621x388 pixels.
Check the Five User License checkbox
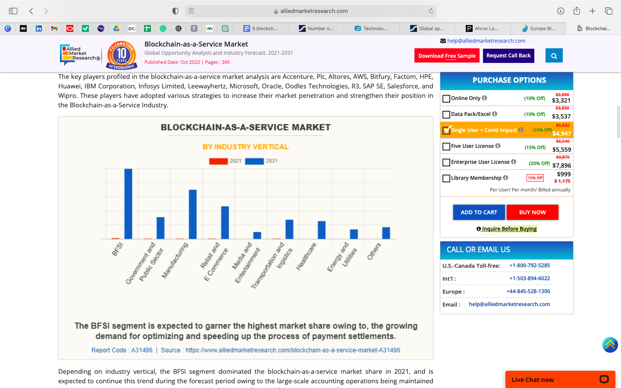pos(446,147)
